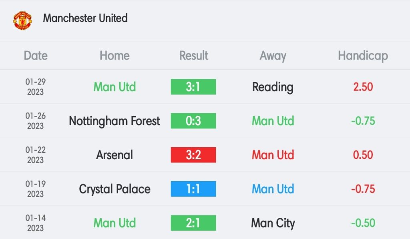Open the 3:1 result against Reading

coord(193,87)
